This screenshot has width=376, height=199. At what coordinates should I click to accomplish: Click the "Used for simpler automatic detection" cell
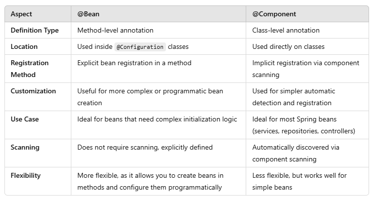[293, 97]
